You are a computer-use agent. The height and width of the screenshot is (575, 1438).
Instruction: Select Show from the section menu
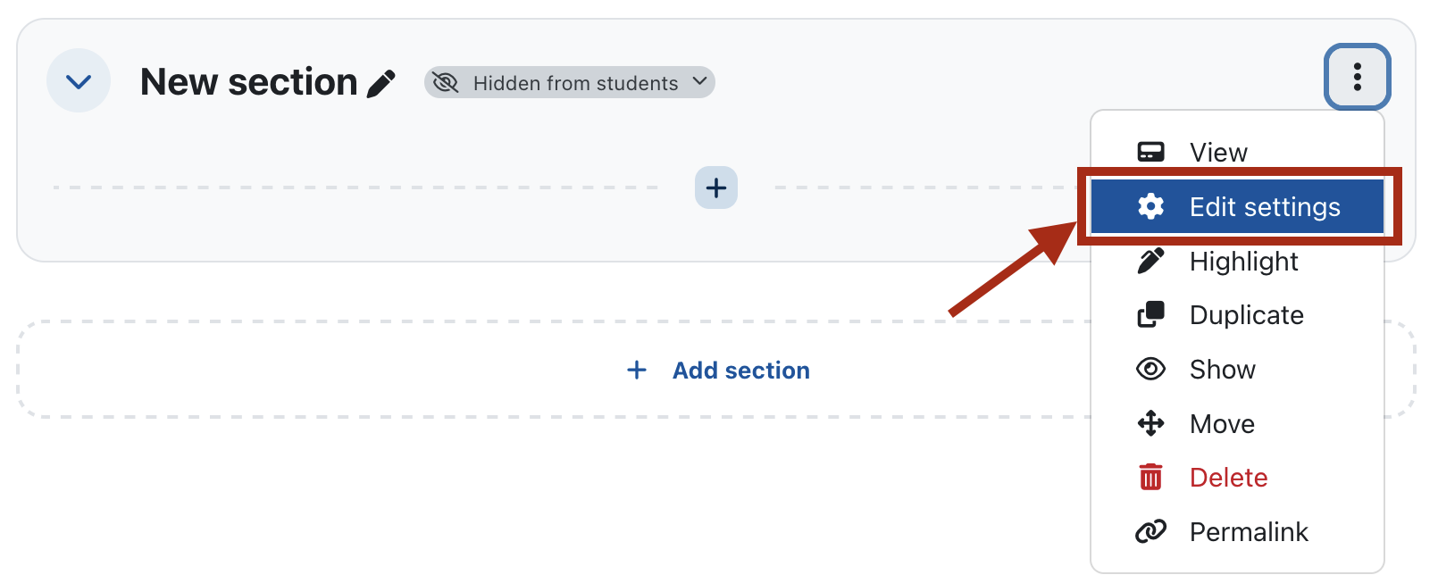tap(1222, 370)
